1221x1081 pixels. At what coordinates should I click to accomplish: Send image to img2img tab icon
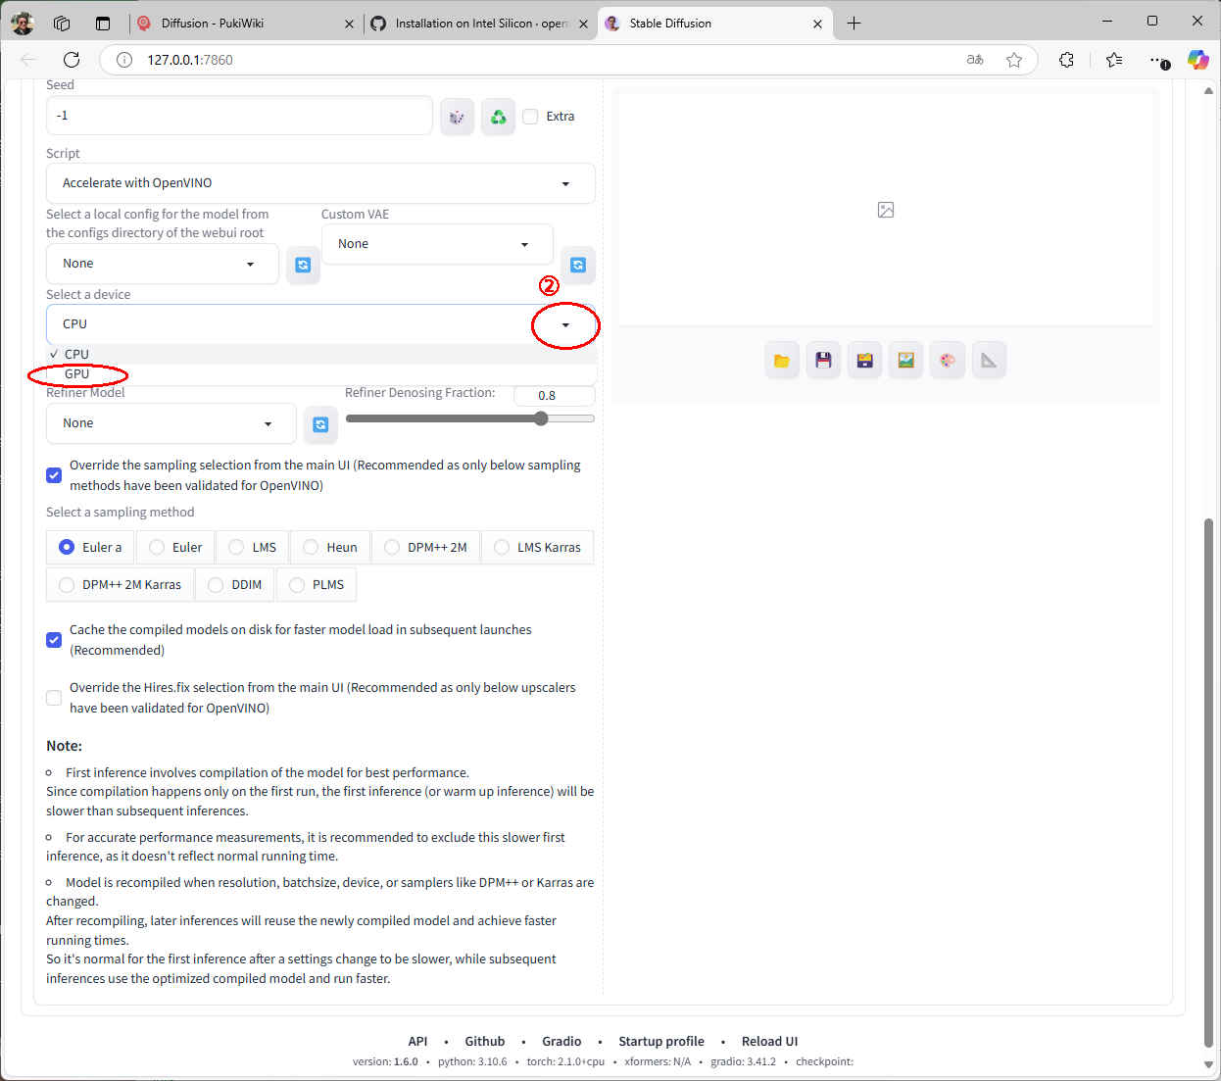click(x=905, y=361)
